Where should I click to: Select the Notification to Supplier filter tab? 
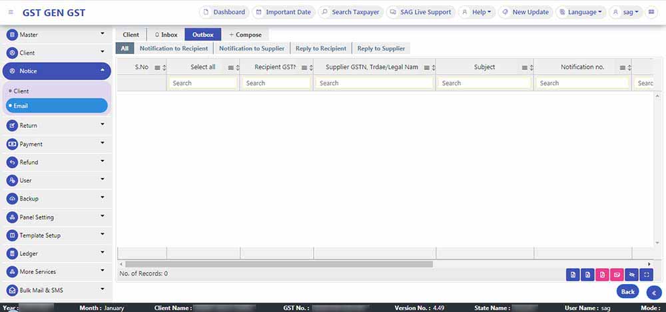coord(252,49)
